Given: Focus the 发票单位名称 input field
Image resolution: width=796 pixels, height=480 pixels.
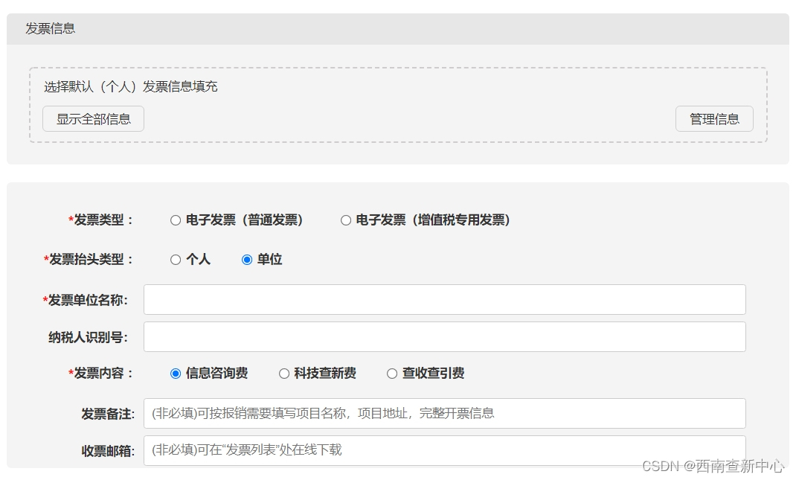Looking at the screenshot, I should 445,300.
